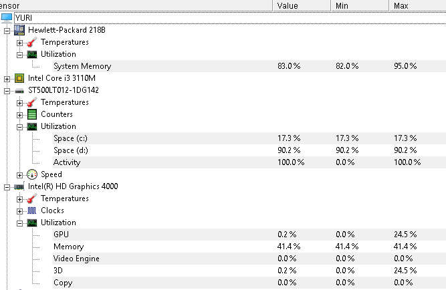Select the YURI computer icon
This screenshot has width=446, height=290.
click(7, 18)
